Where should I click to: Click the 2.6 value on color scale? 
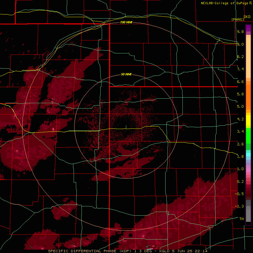pyautogui.click(x=240, y=144)
